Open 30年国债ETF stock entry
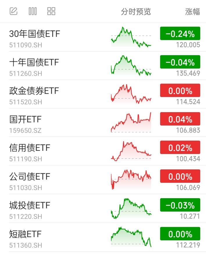206x254 pixels. point(103,37)
